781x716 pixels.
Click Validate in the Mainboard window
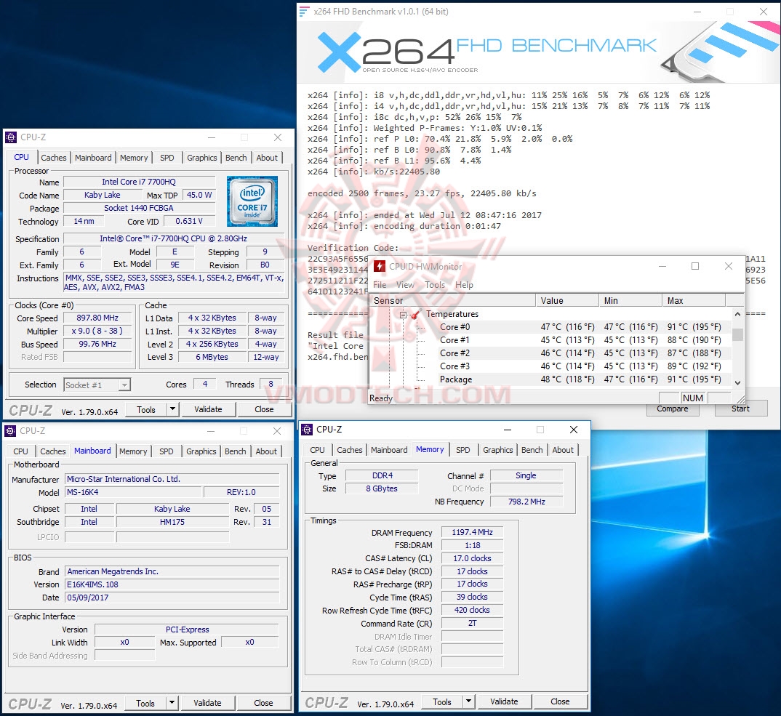pyautogui.click(x=207, y=704)
